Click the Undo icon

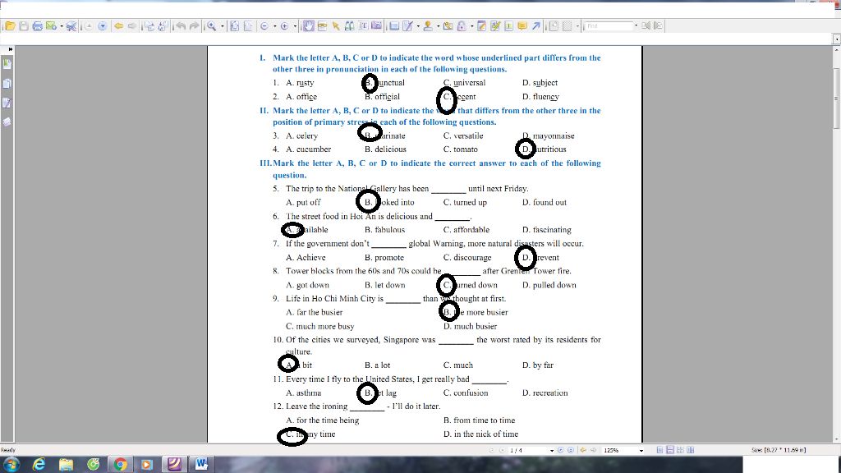182,25
